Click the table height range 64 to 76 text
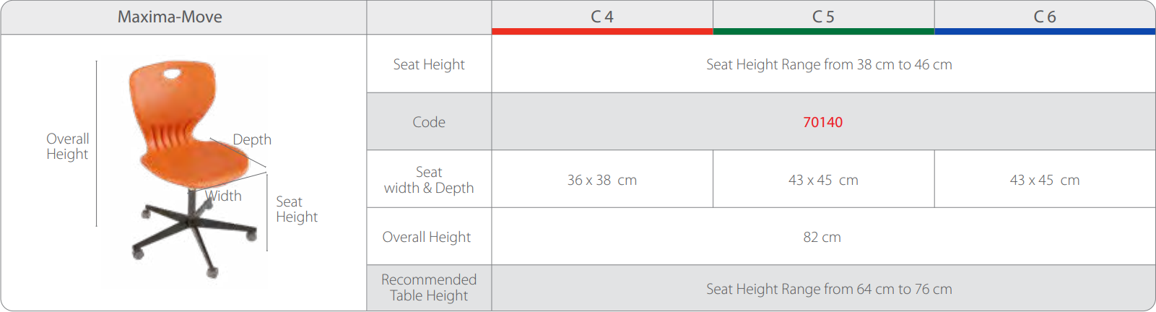1156x312 pixels. [x=829, y=289]
